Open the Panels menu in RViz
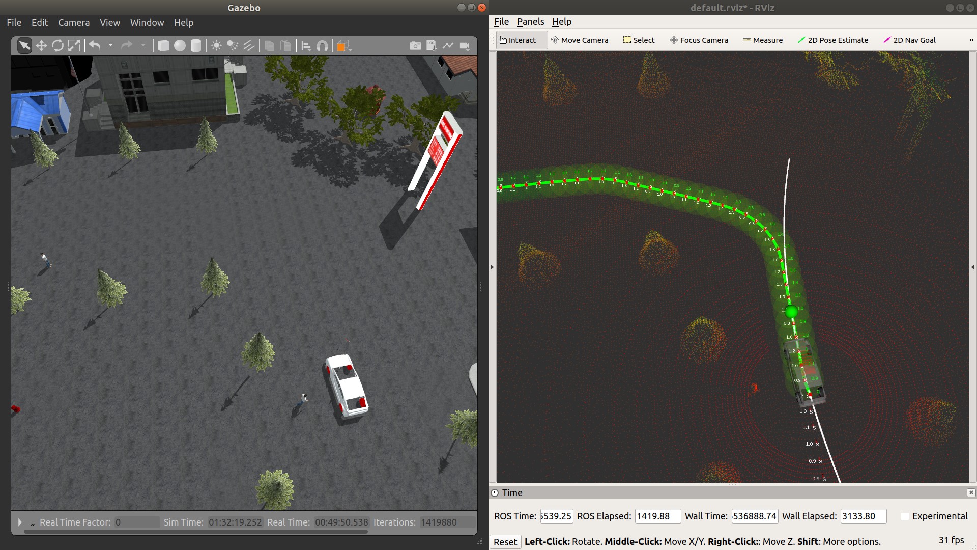The height and width of the screenshot is (550, 977). [530, 21]
